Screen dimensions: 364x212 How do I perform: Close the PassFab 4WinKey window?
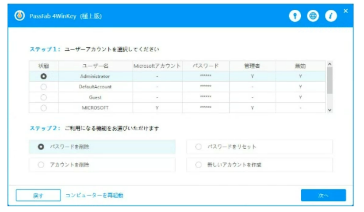[x=346, y=11]
